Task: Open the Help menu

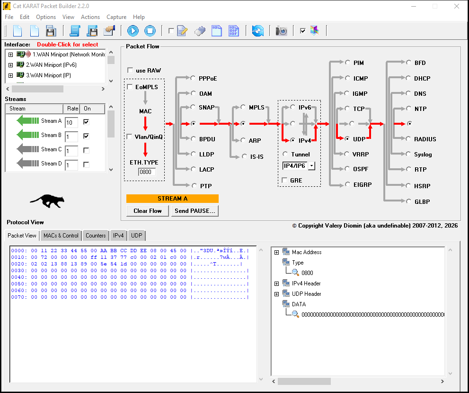Action: tap(139, 17)
